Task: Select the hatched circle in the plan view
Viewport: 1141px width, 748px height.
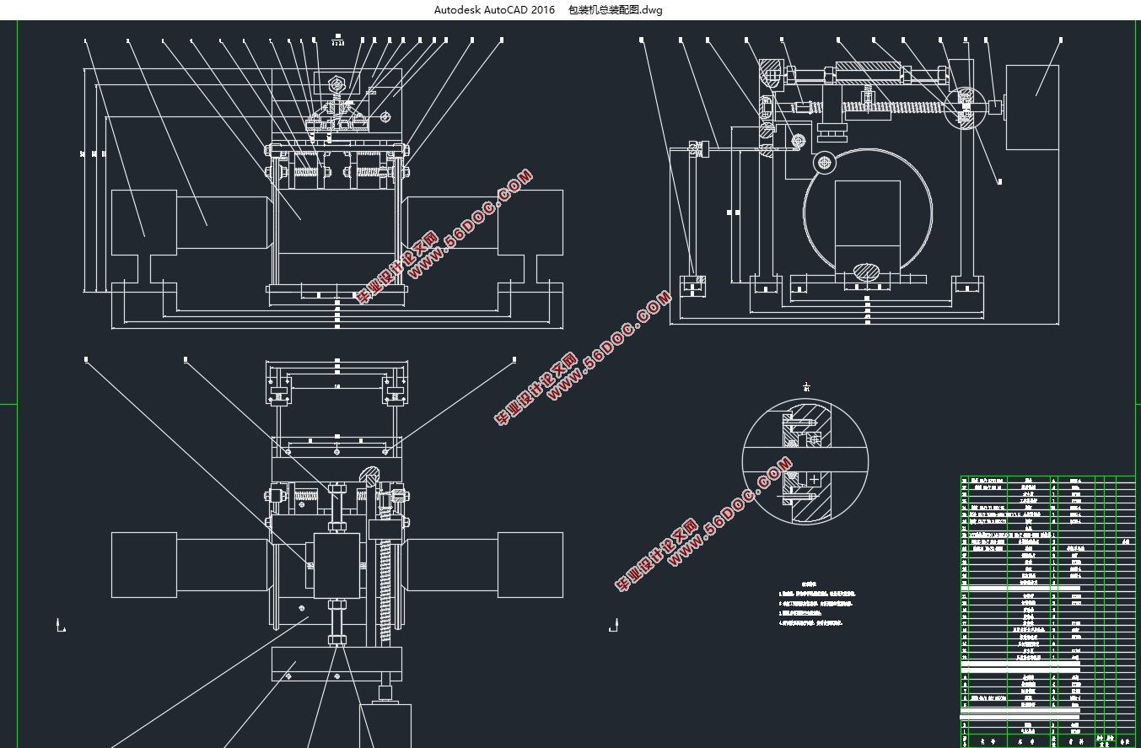Action: 370,476
